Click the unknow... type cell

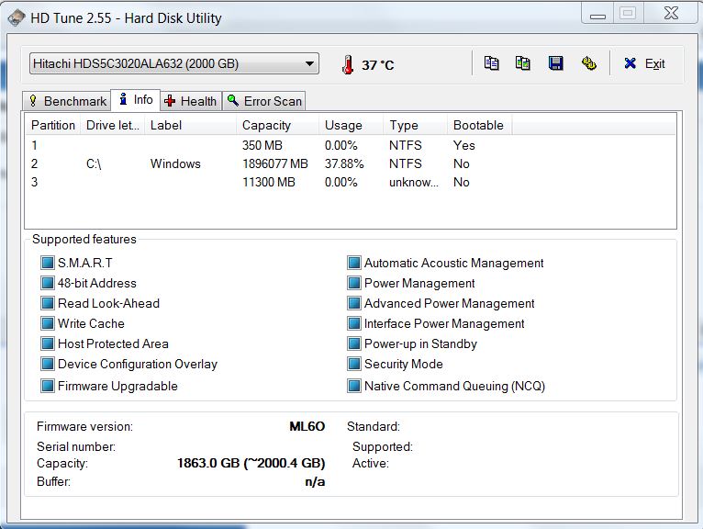[413, 182]
